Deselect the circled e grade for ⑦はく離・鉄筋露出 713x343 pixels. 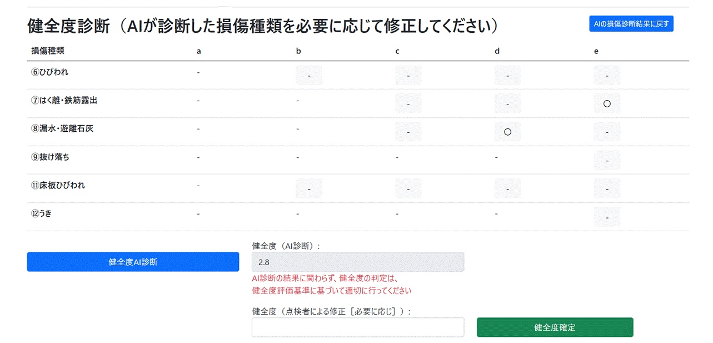pos(607,103)
